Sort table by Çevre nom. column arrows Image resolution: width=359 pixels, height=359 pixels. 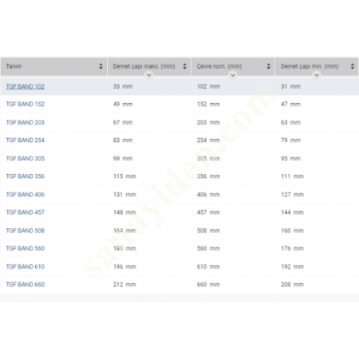(x=269, y=66)
